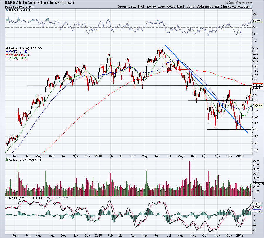Image resolution: width=264 pixels, height=238 pixels.
Task: Click the MACD line icon beside MACD(12,26,9)
Action: click(x=7, y=198)
